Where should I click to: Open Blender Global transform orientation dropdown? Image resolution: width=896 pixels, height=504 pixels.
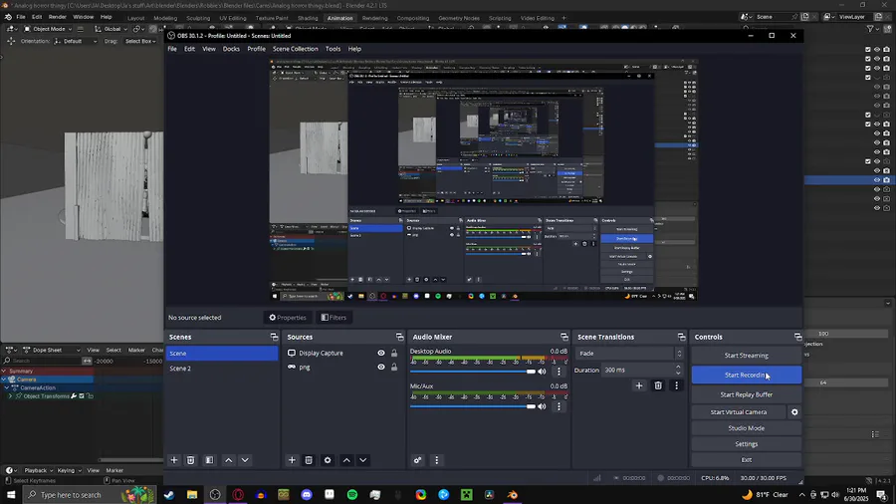pos(112,29)
